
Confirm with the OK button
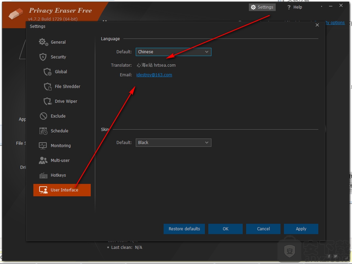pos(225,229)
